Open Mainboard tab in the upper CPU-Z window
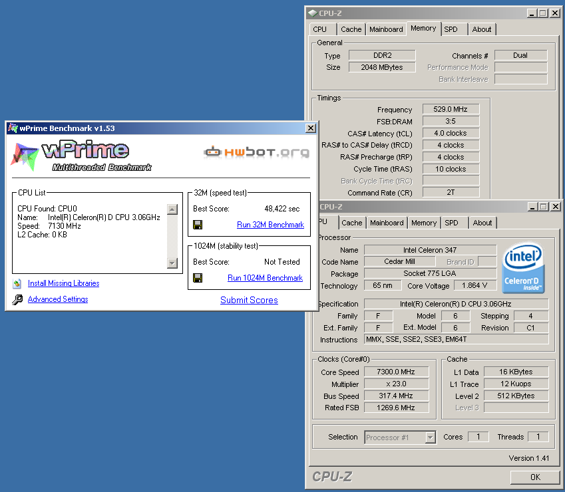565x492 pixels. tap(386, 29)
